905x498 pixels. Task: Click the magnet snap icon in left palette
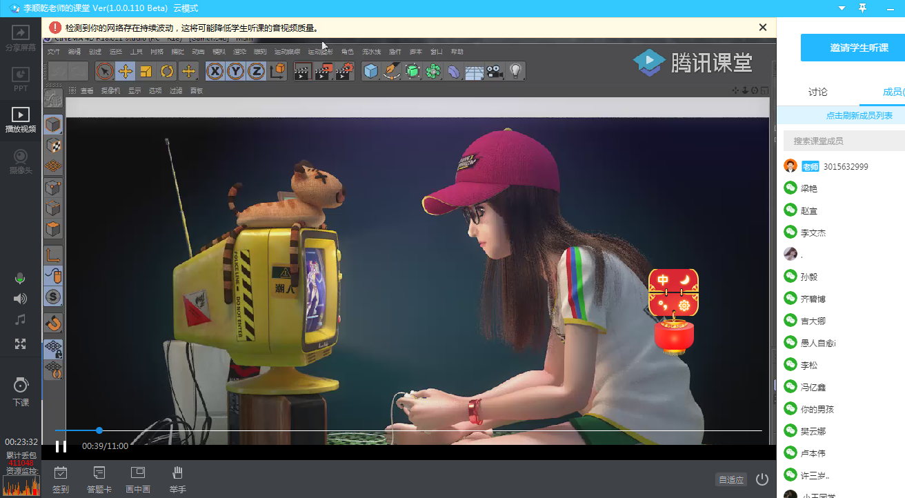[53, 322]
